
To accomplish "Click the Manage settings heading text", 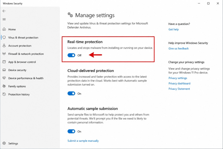I will pos(95,15).
